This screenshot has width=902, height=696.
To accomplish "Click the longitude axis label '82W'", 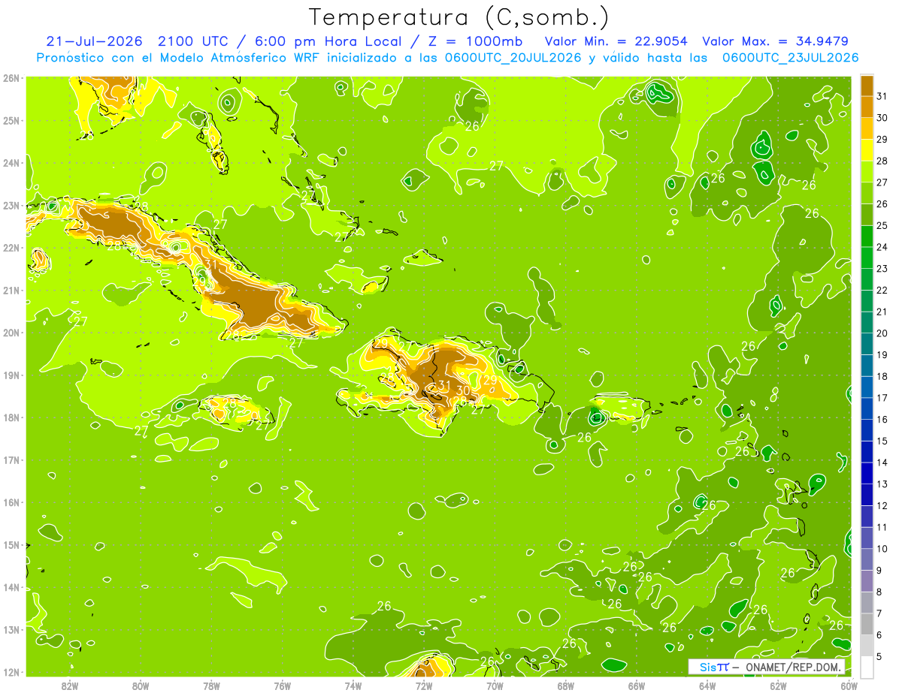I will tap(70, 685).
